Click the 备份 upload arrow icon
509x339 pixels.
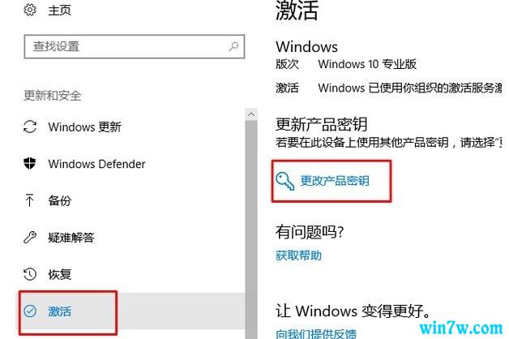[29, 200]
